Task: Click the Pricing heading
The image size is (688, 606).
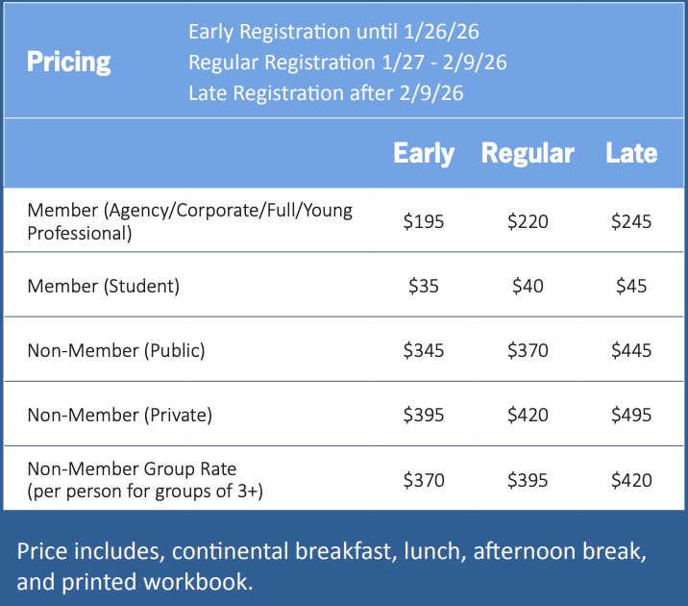Action: [68, 63]
